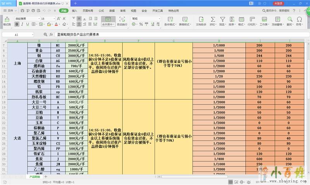Click the Sort (排序) icon

(232, 19)
